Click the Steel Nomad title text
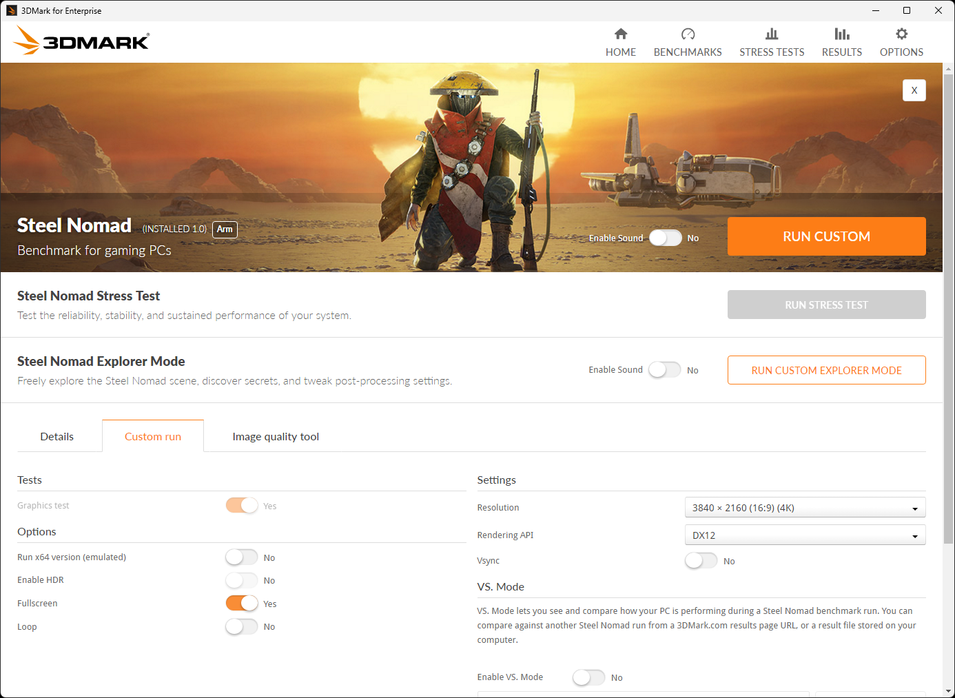 click(x=74, y=225)
